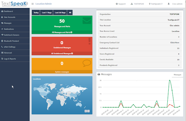Click the TEXTSPEAK organization sitemap icon

pos(132,4)
